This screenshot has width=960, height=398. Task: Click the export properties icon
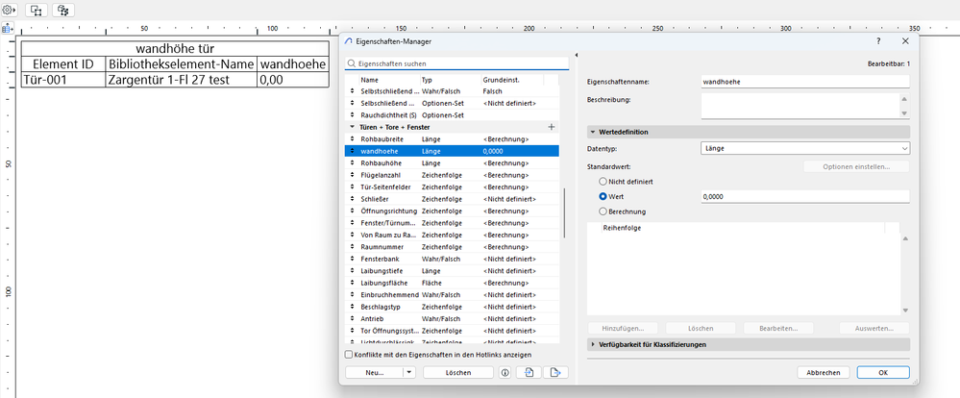[x=555, y=372]
